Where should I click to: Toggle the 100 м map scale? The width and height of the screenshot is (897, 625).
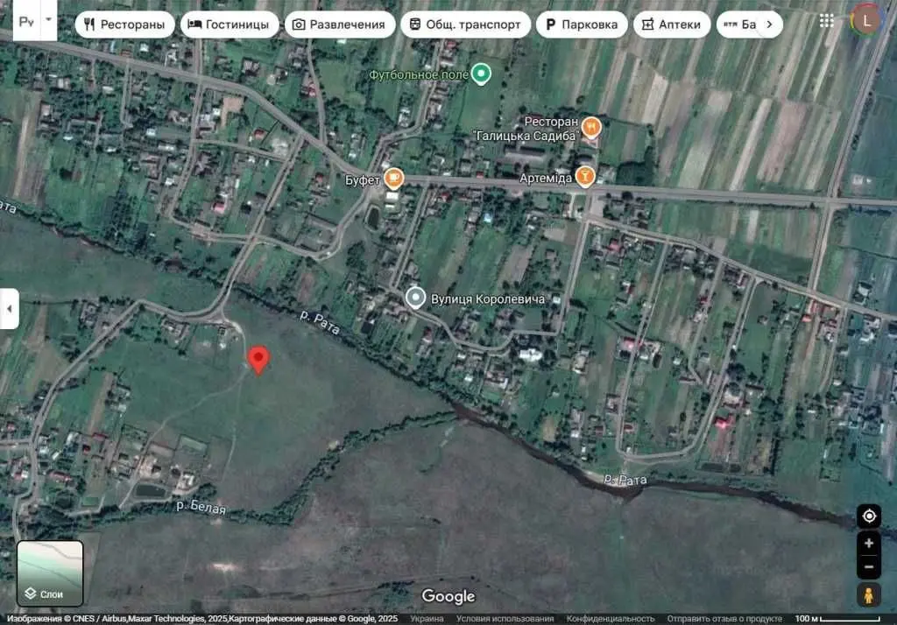[x=837, y=619]
